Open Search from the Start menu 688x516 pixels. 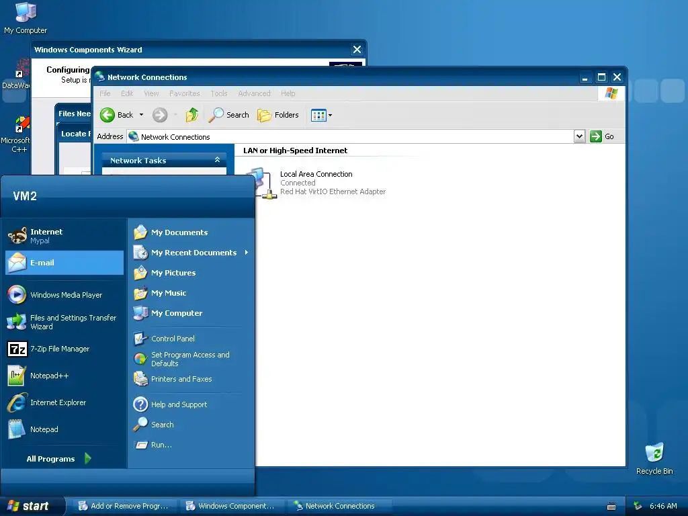[191, 425]
